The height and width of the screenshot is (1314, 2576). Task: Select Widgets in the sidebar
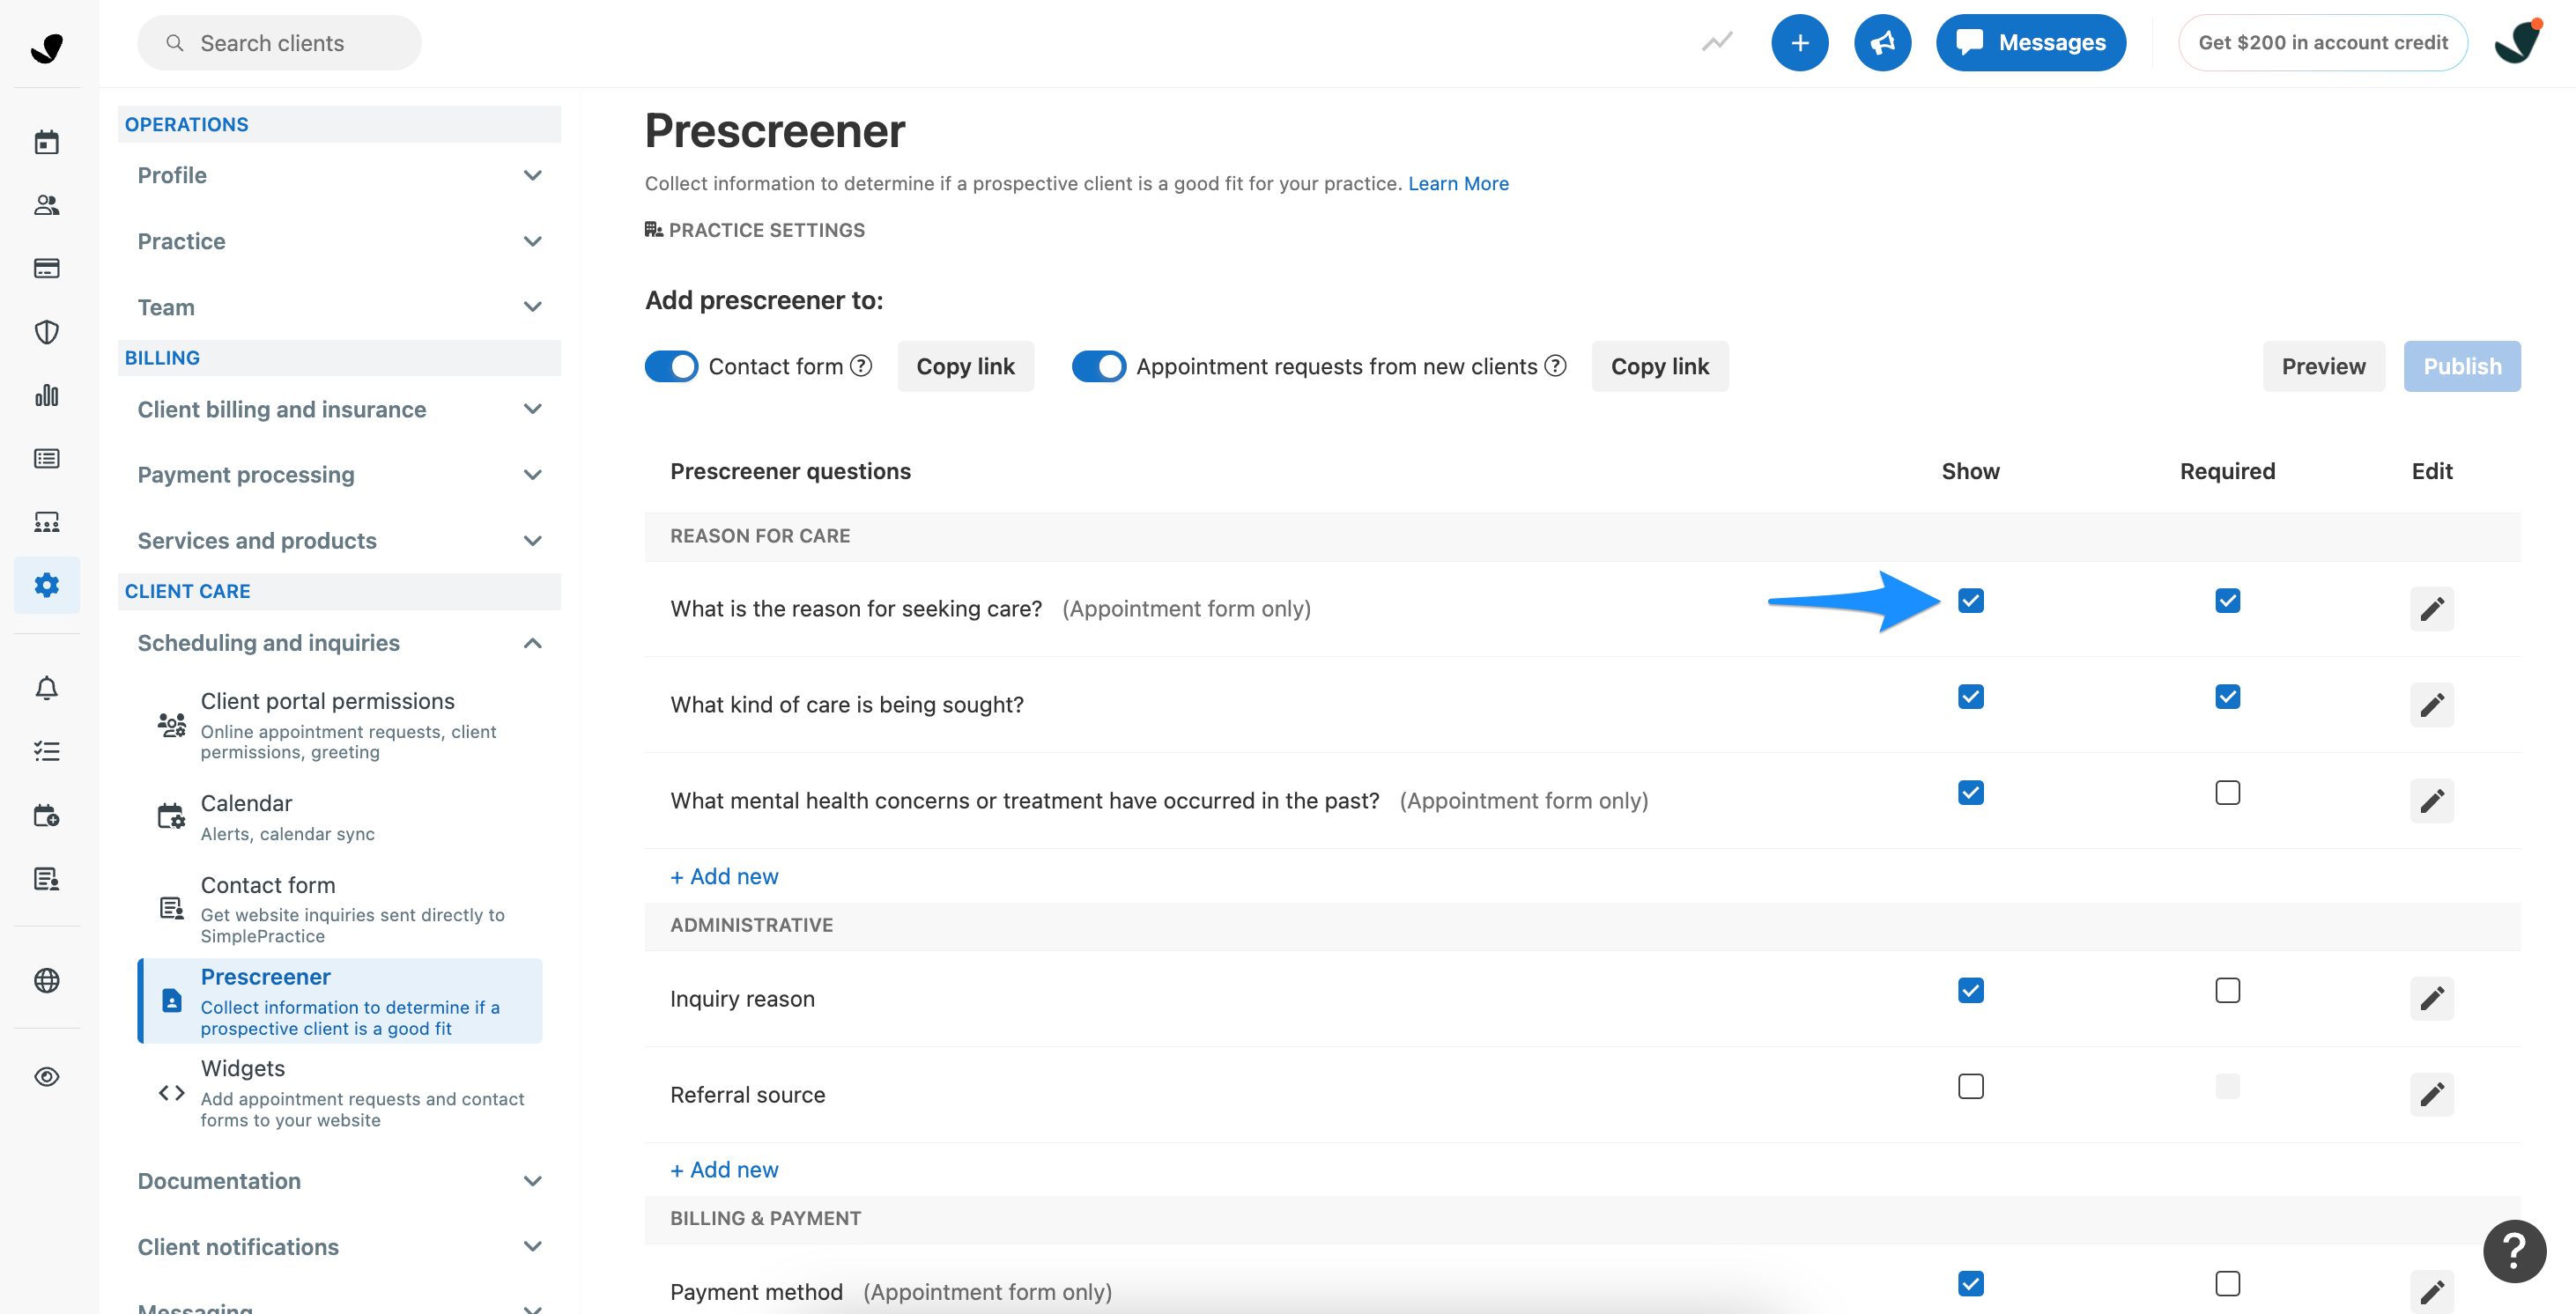point(241,1067)
